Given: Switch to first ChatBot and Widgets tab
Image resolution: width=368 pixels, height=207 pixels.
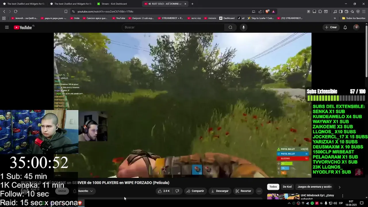Looking at the screenshot, I should pos(24,4).
